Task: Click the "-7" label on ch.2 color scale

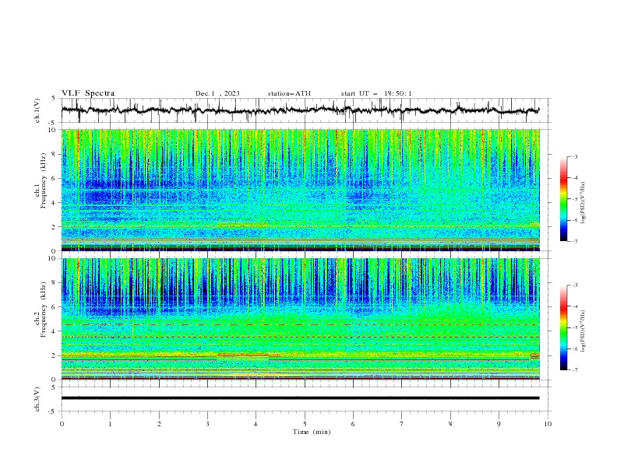Action: (575, 369)
